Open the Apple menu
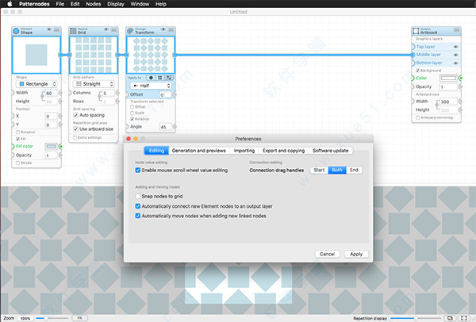The image size is (476, 322). pyautogui.click(x=10, y=4)
